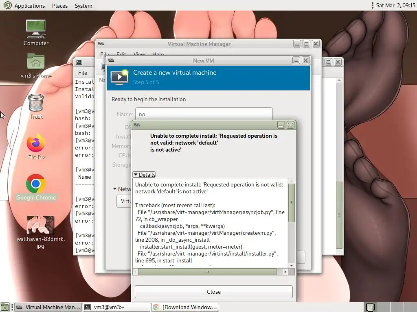Launch Google Chrome from the desktop
This screenshot has width=417, height=312.
pyautogui.click(x=36, y=187)
